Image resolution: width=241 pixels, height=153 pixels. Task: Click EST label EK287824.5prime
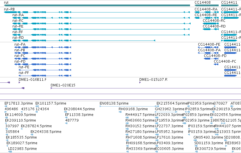tap(37, 126)
